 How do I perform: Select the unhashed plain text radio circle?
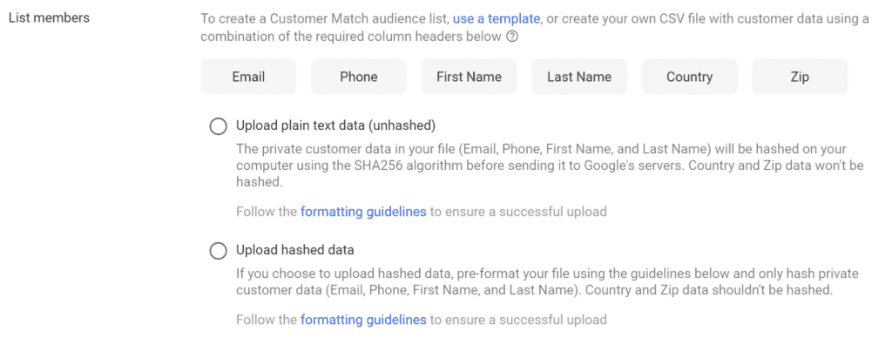(218, 126)
